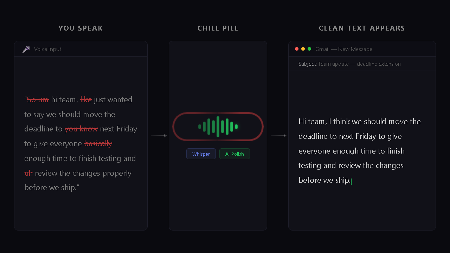This screenshot has height=253, width=450.
Task: Click the red traffic light dot on Gmail window
Action: point(297,49)
